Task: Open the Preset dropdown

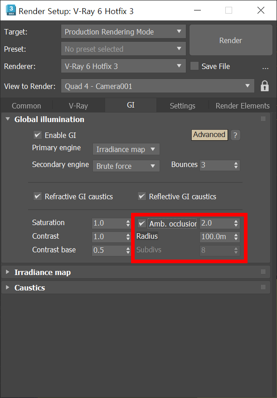Action: [x=123, y=49]
